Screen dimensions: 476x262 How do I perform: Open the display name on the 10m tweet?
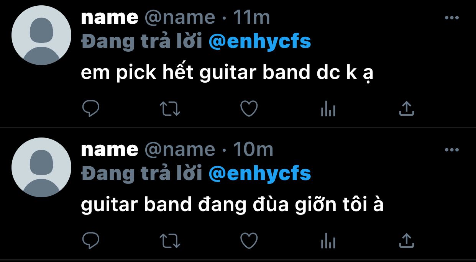click(x=110, y=150)
